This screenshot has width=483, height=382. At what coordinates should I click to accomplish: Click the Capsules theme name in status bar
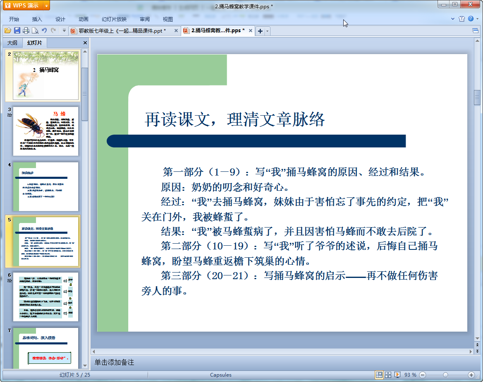[x=220, y=375]
